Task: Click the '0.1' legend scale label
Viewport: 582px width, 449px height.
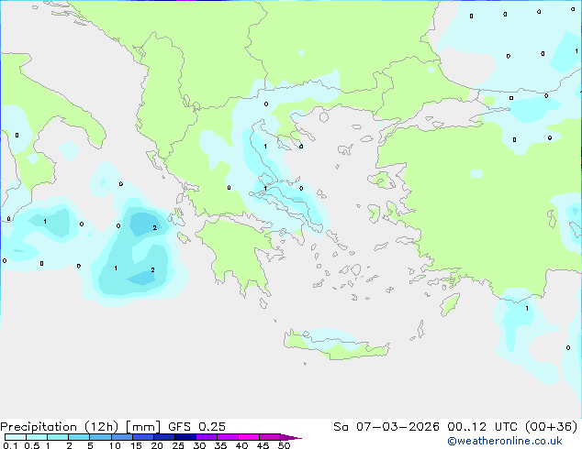Action: (10, 445)
